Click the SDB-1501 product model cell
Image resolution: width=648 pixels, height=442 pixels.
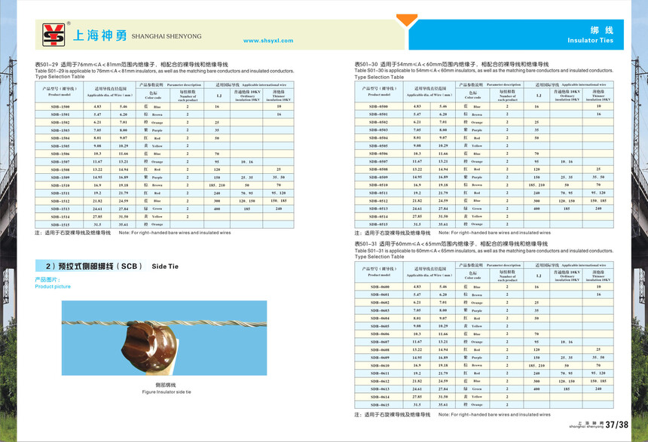click(60, 114)
